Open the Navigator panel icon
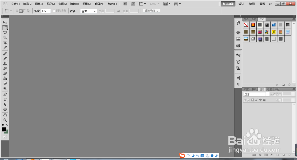Screen dimensions: 297x160 tap(238, 33)
